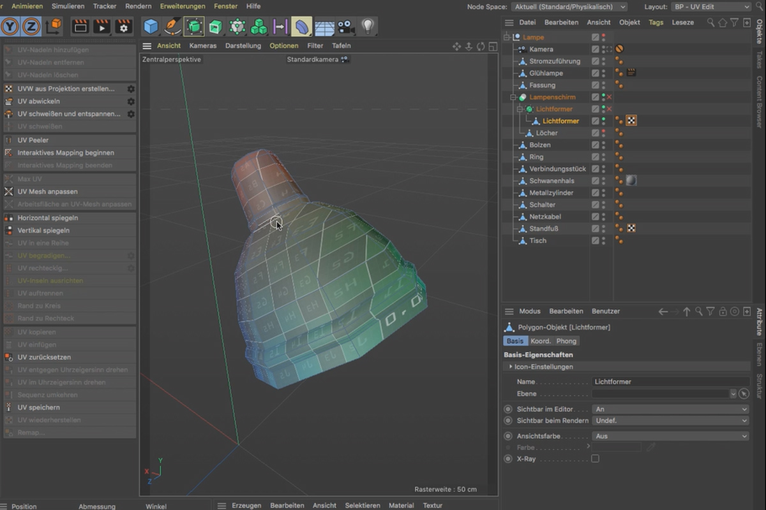
Task: Open the Rendern menu
Action: point(139,6)
